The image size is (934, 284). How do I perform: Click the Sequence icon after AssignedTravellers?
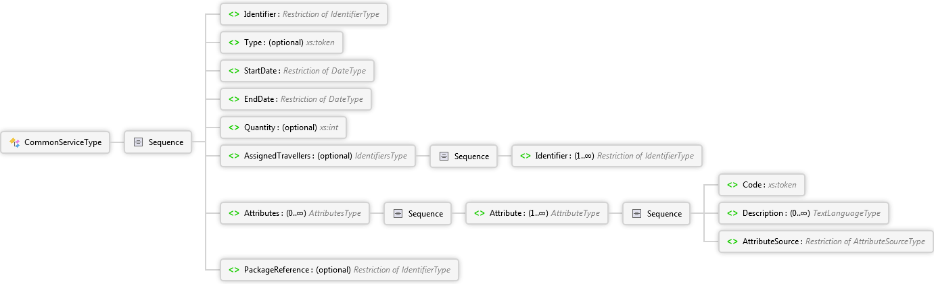444,157
